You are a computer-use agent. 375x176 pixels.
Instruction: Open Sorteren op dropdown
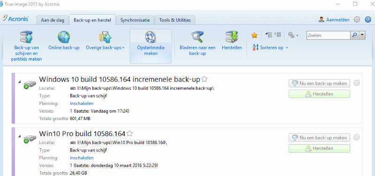pos(270,47)
